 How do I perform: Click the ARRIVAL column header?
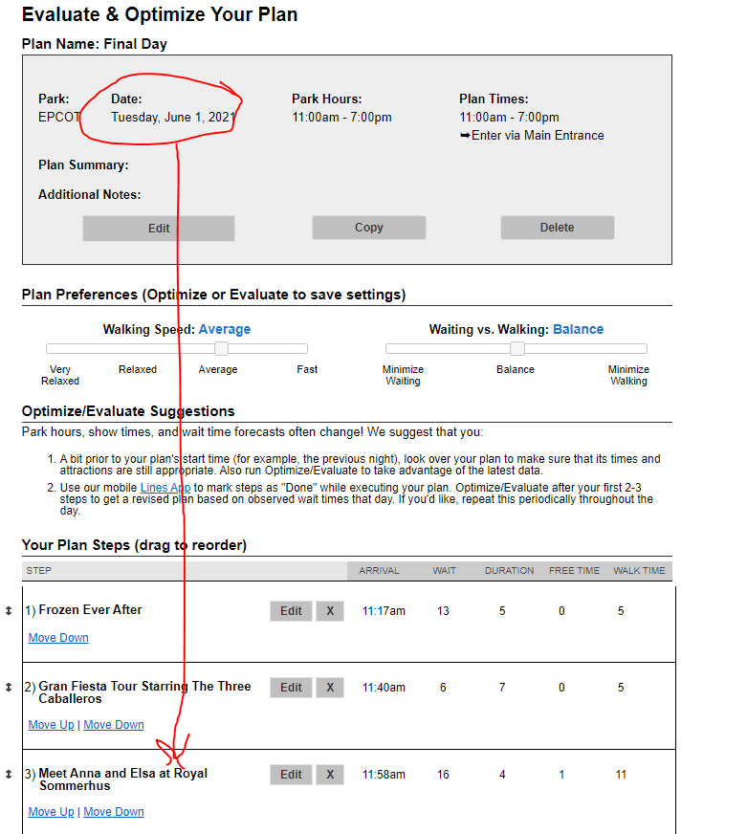pos(379,571)
